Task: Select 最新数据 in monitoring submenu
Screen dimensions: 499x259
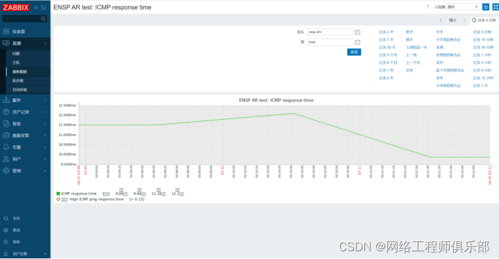Action: pos(20,72)
